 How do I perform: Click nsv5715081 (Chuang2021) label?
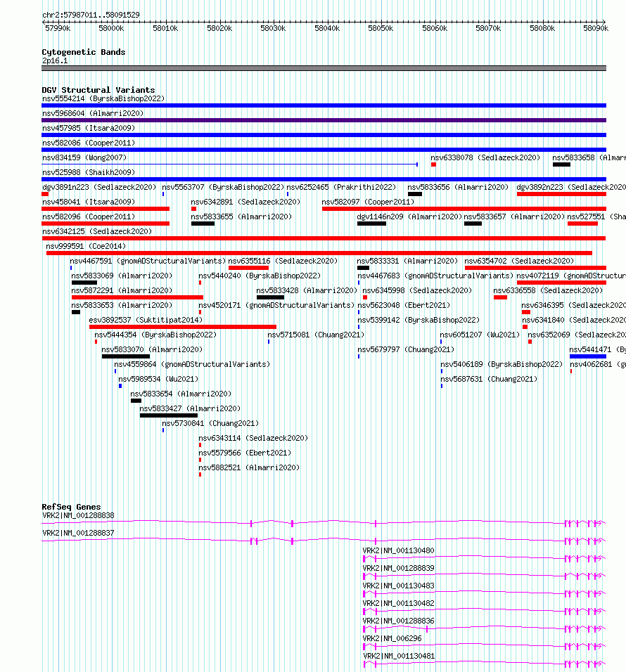click(316, 335)
